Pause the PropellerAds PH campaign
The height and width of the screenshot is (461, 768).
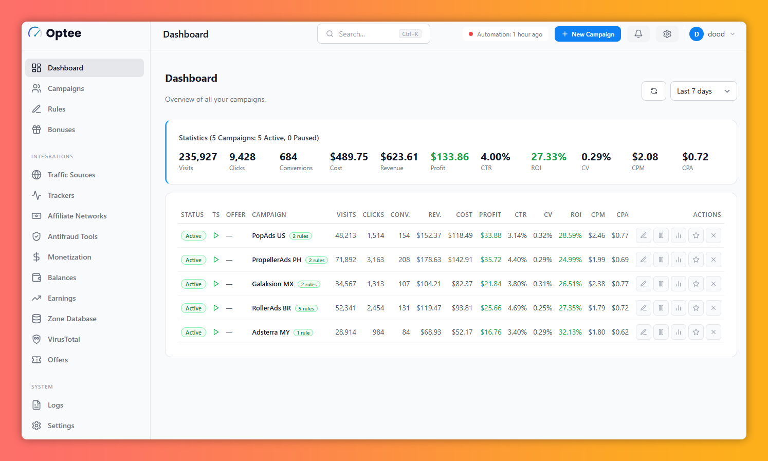(661, 260)
